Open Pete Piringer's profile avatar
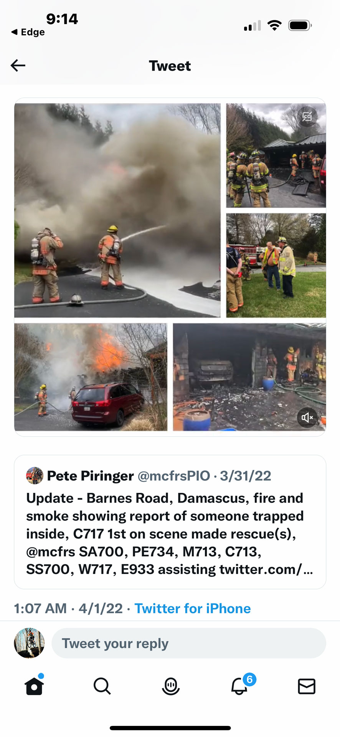The image size is (340, 737). (35, 476)
